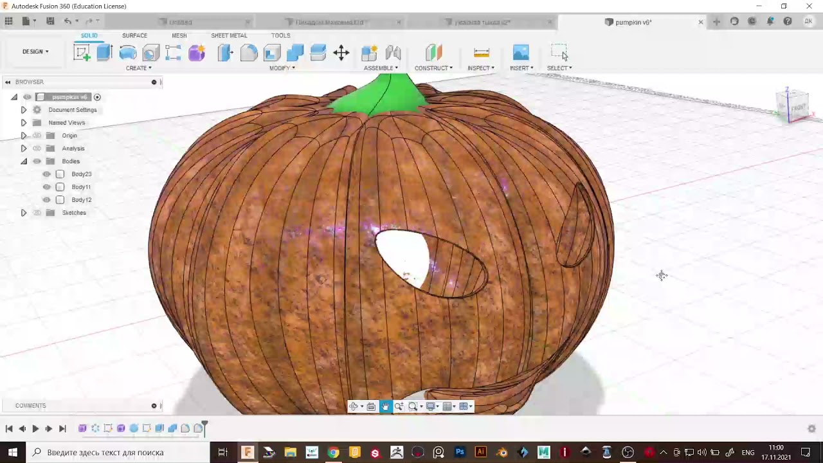Save the document with Save icon
The image size is (823, 463).
[50, 21]
